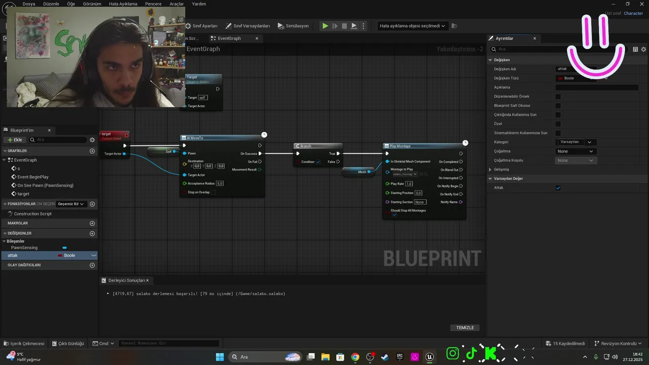Open Ayrıntılar panel settings gear
The height and width of the screenshot is (365, 649).
pos(644,49)
